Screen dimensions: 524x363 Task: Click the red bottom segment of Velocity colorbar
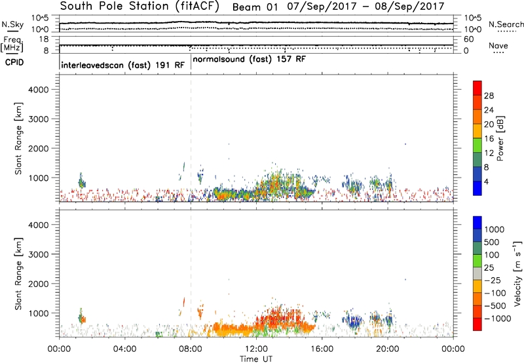coord(477,324)
